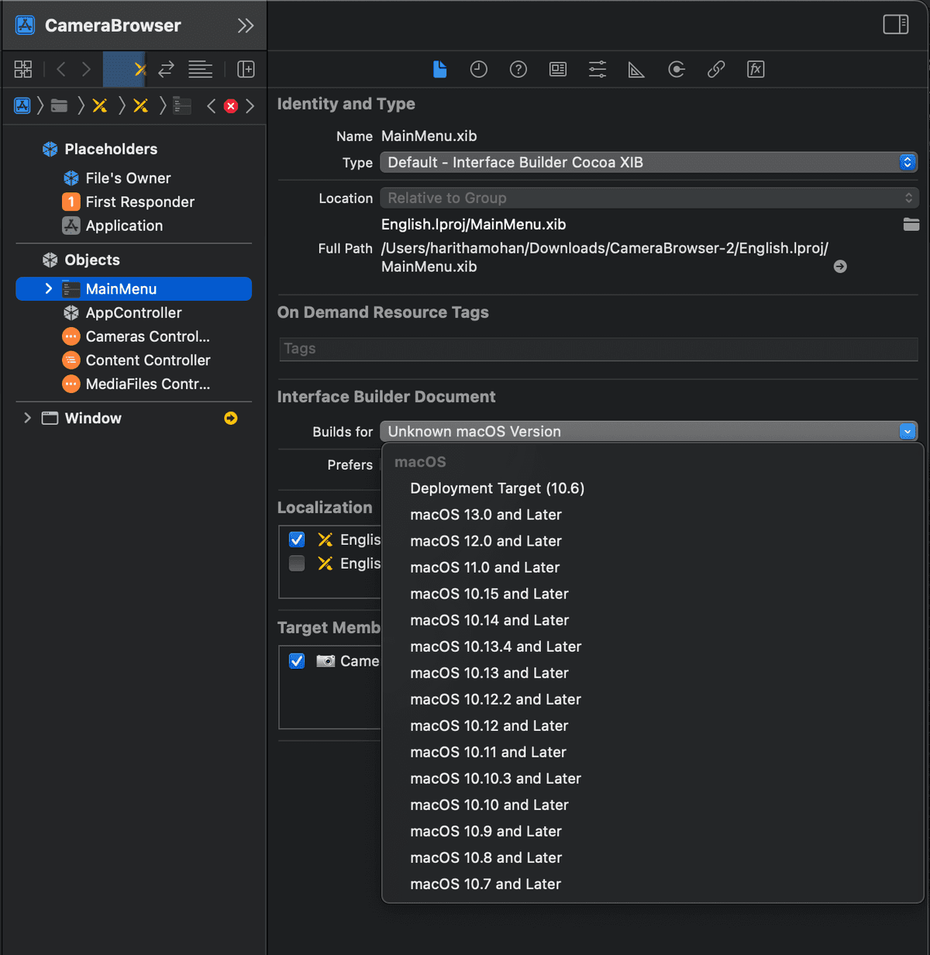
Task: Choose macOS 10.9 and Later
Action: click(653, 831)
